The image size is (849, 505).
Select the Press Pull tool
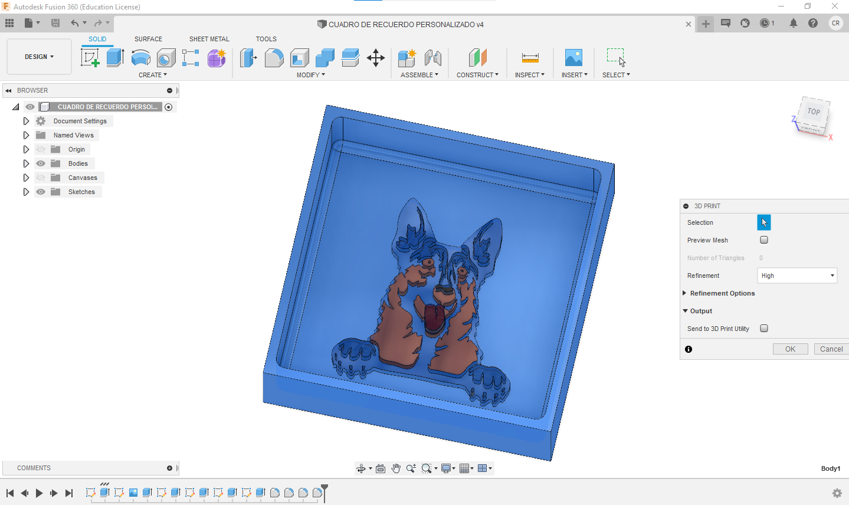248,58
